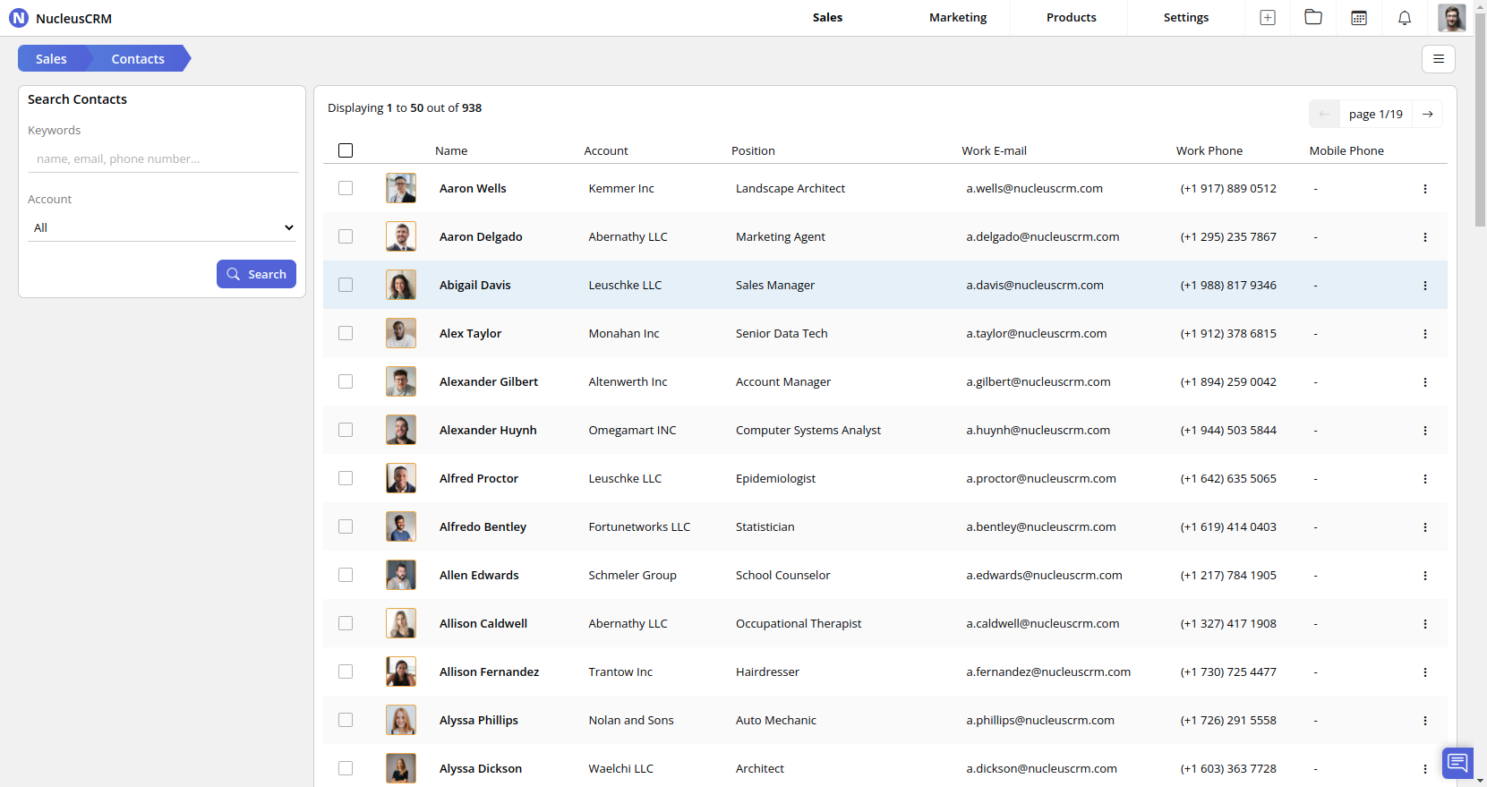The width and height of the screenshot is (1487, 787).
Task: Click Alfredo Bentley profile photo
Action: [x=401, y=526]
